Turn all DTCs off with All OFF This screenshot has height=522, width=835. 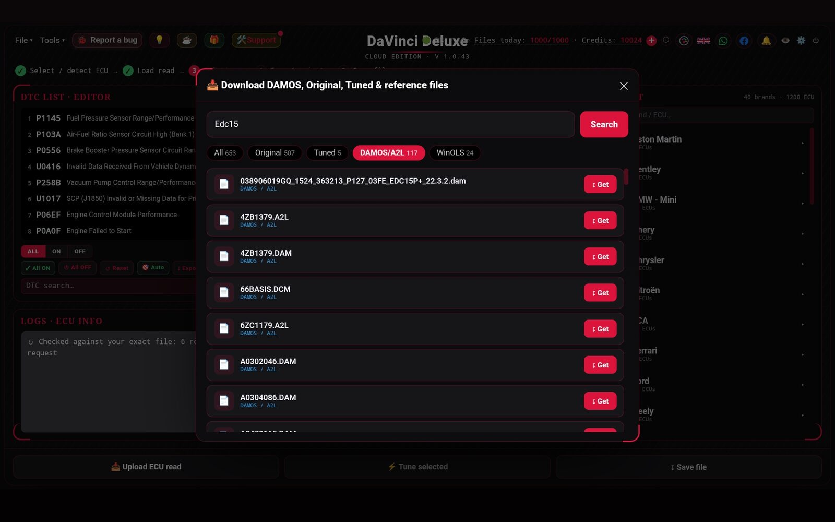click(x=77, y=268)
